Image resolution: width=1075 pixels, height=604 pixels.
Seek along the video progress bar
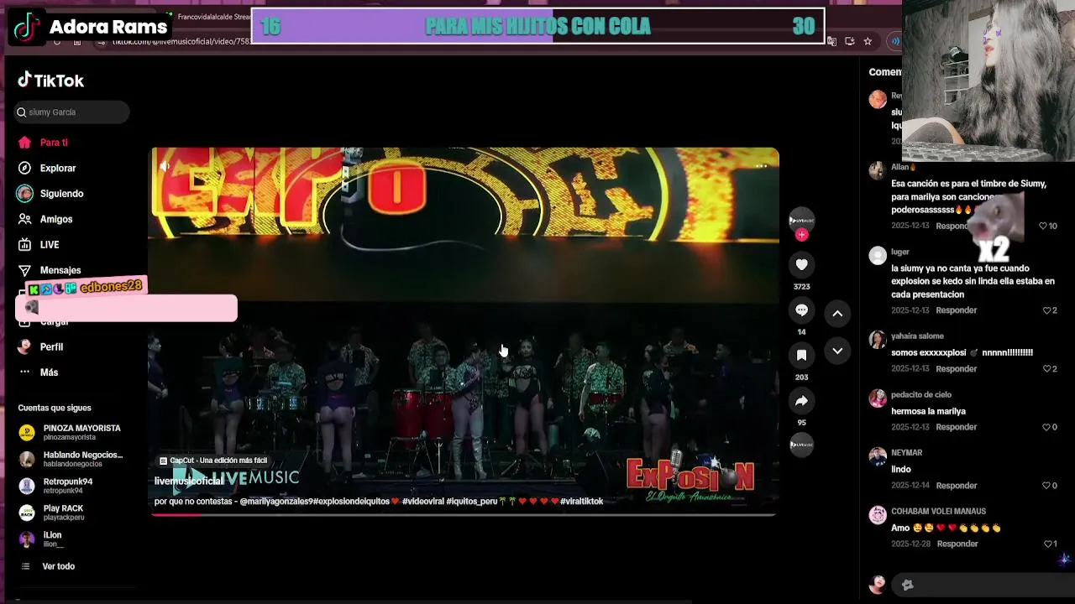[x=464, y=514]
